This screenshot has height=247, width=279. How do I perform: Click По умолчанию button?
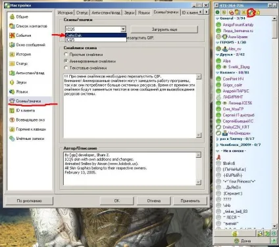[x=29, y=201]
